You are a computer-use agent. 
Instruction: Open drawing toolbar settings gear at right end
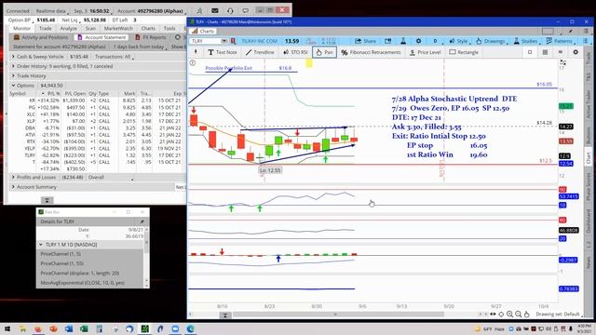[576, 52]
